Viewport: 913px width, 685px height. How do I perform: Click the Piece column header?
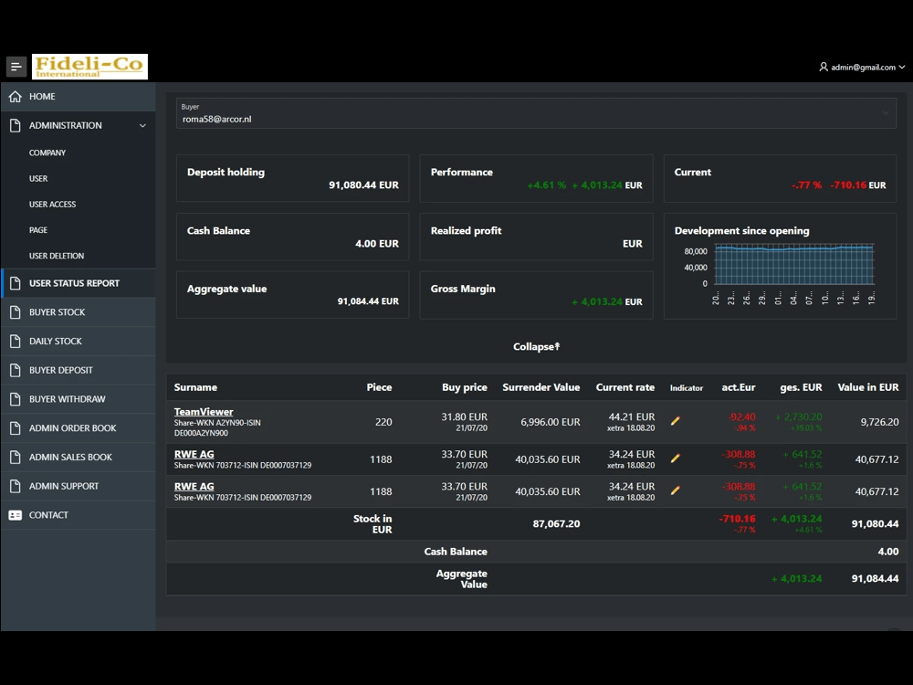pyautogui.click(x=379, y=387)
